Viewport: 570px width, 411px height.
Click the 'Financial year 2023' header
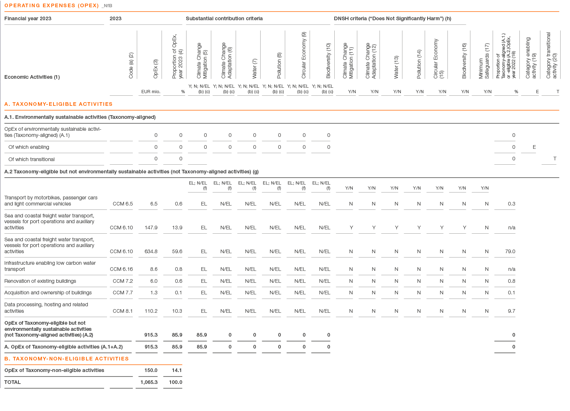[28, 18]
